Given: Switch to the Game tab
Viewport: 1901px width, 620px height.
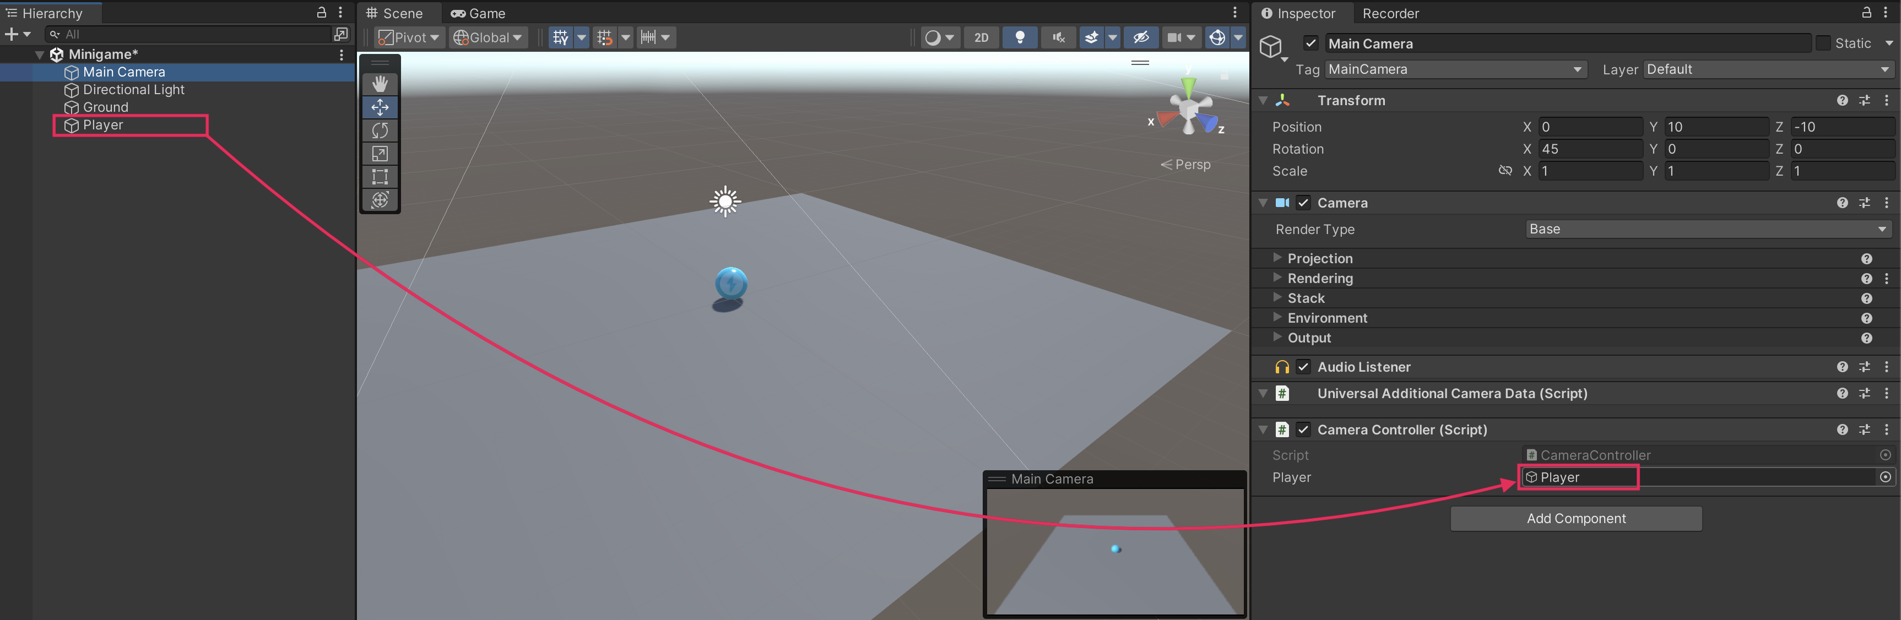Looking at the screenshot, I should coord(478,13).
